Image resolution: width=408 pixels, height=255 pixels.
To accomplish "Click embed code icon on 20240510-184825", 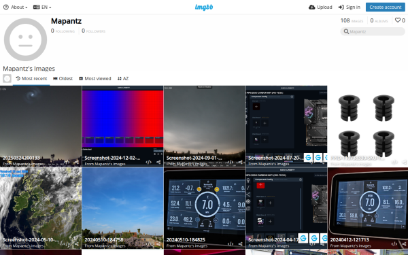I will pyautogui.click(x=231, y=244).
